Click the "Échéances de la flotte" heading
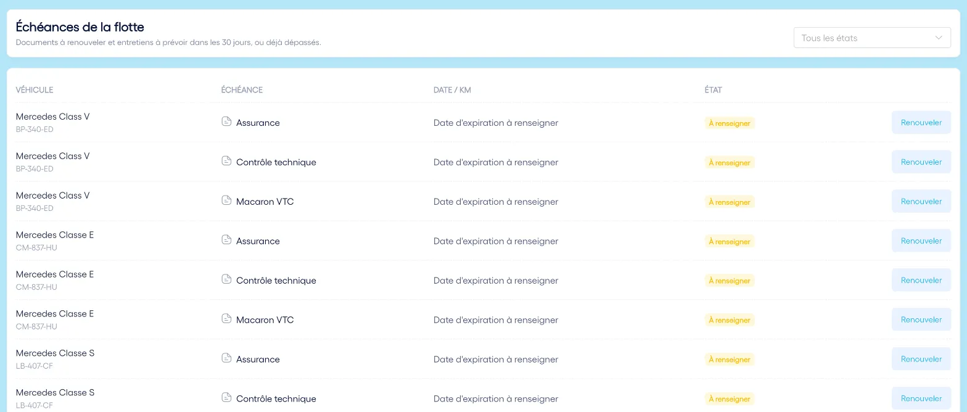967x412 pixels. pos(80,27)
